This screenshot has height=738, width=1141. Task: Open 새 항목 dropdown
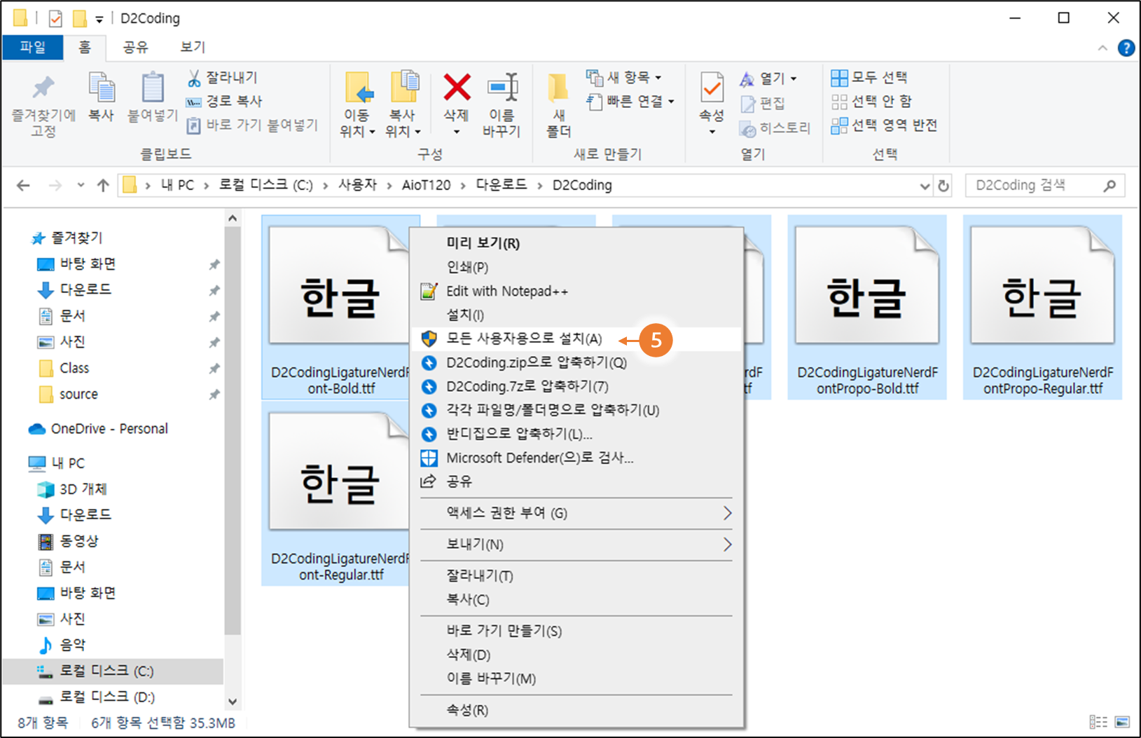623,78
